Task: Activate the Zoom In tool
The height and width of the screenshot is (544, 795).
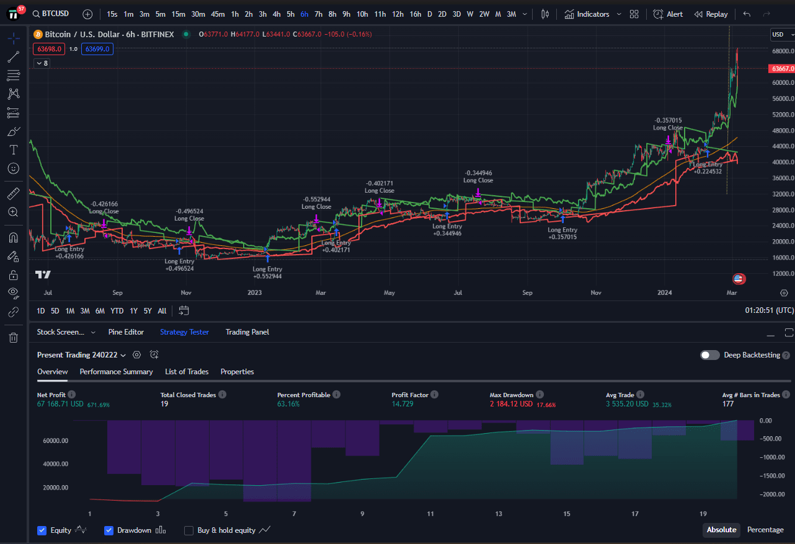Action: [x=13, y=212]
